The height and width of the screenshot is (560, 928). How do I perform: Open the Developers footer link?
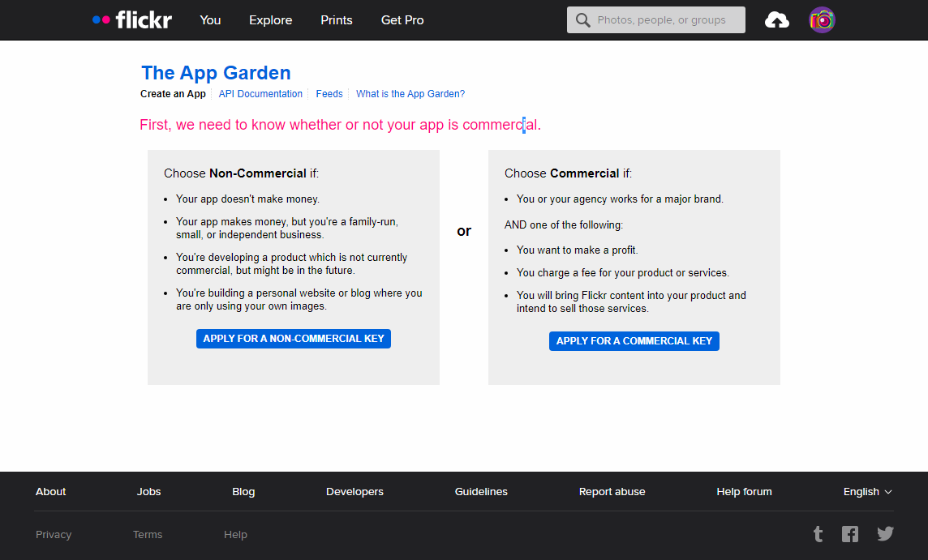(x=354, y=491)
